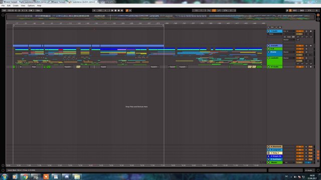The width and height of the screenshot is (321, 180).
Task: Click the tempo field next to TAP
Action: coord(11,10)
